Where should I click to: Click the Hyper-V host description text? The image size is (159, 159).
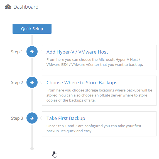click(95, 62)
